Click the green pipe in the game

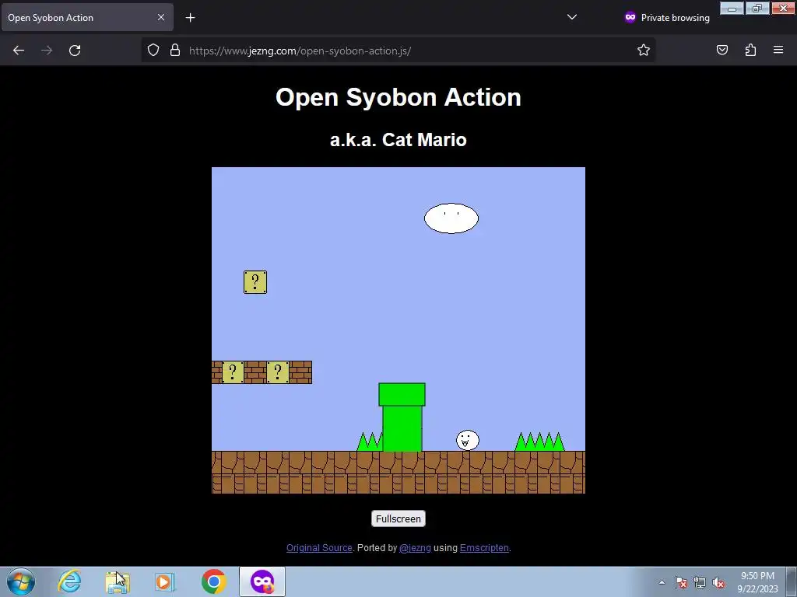click(402, 417)
